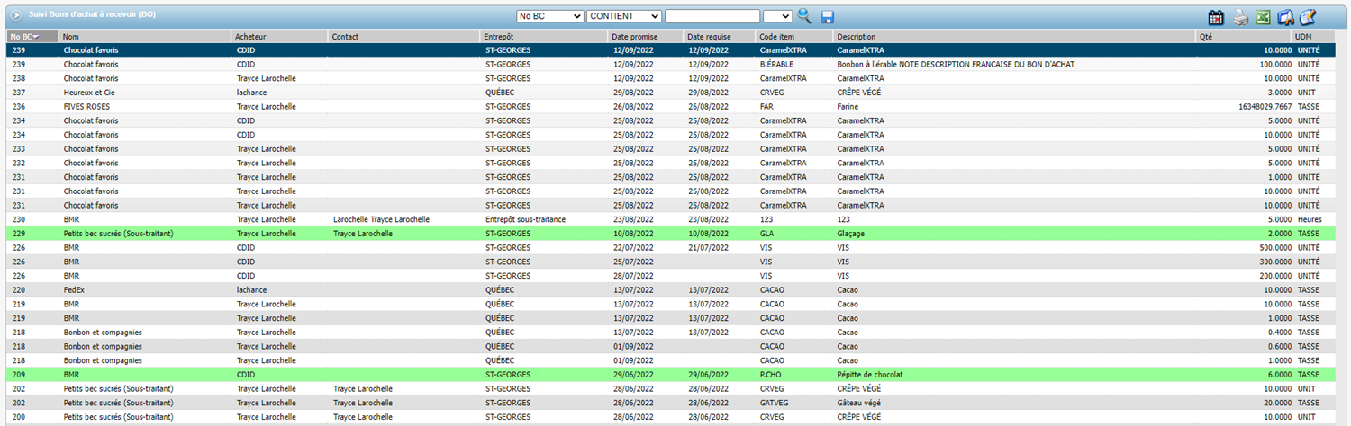Click the 'GLA' item code cell

767,234
